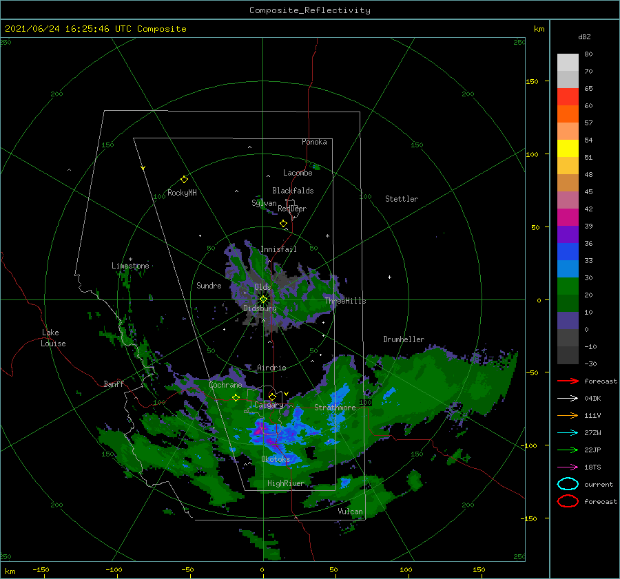The width and height of the screenshot is (620, 579).
Task: Click the Sylvan label
Action: click(x=264, y=203)
